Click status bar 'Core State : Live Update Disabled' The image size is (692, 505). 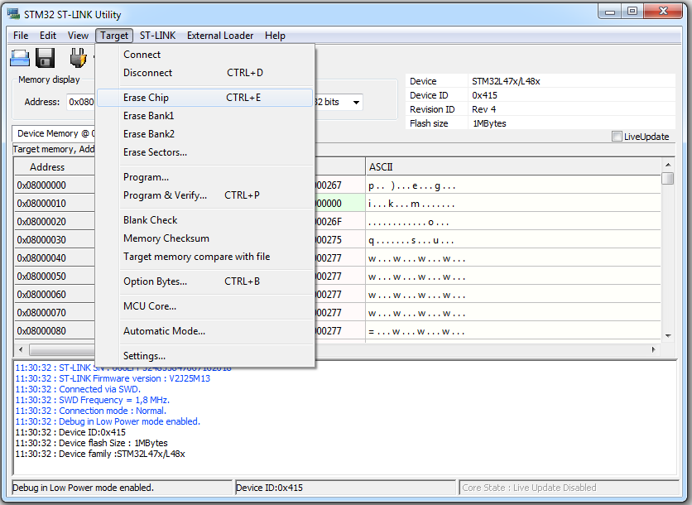(569, 488)
